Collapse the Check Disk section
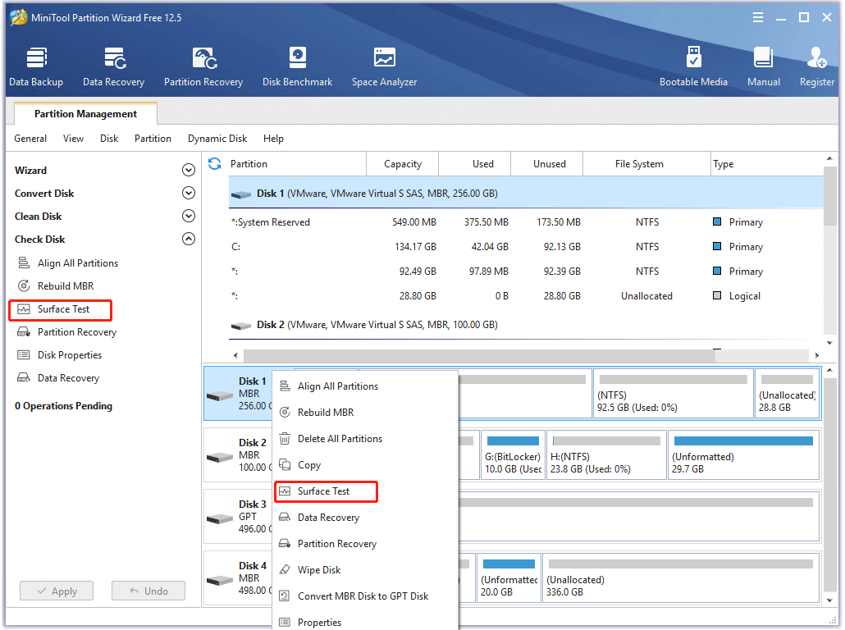 click(x=188, y=239)
